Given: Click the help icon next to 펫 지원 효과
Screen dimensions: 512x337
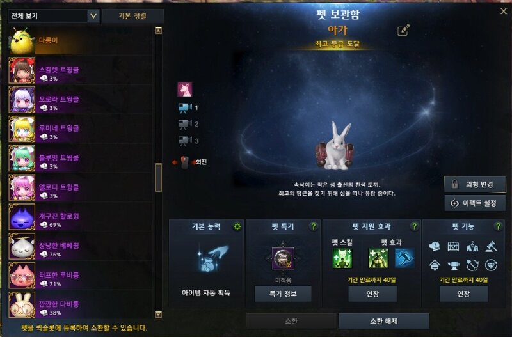Looking at the screenshot, I should click(x=414, y=226).
